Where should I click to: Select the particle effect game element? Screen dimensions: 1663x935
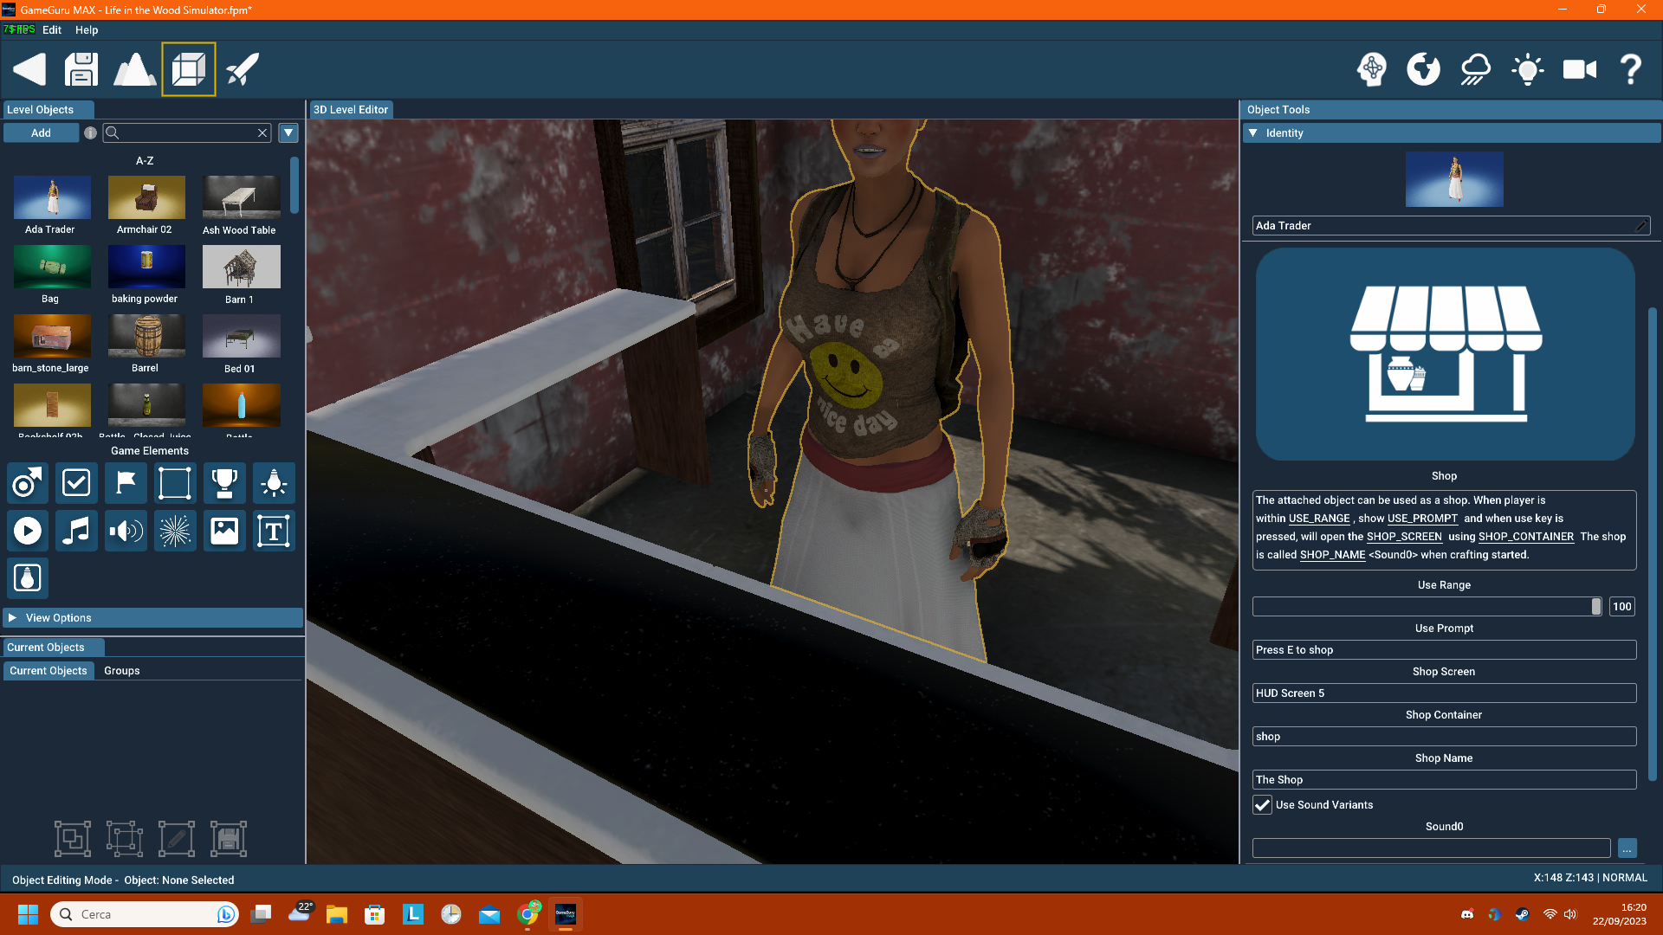pos(175,531)
